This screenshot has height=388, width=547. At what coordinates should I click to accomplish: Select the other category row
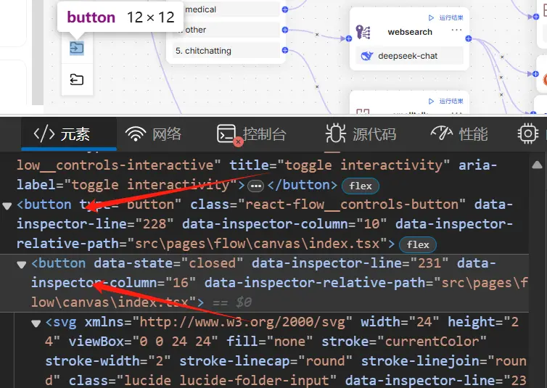(228, 30)
